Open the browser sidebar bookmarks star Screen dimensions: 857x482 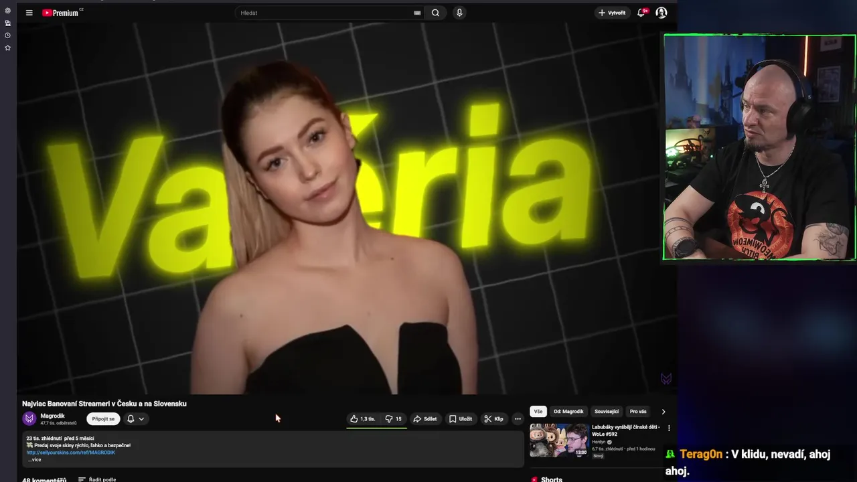(8, 48)
